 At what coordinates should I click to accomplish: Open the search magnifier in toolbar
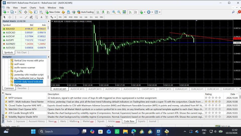233,12
